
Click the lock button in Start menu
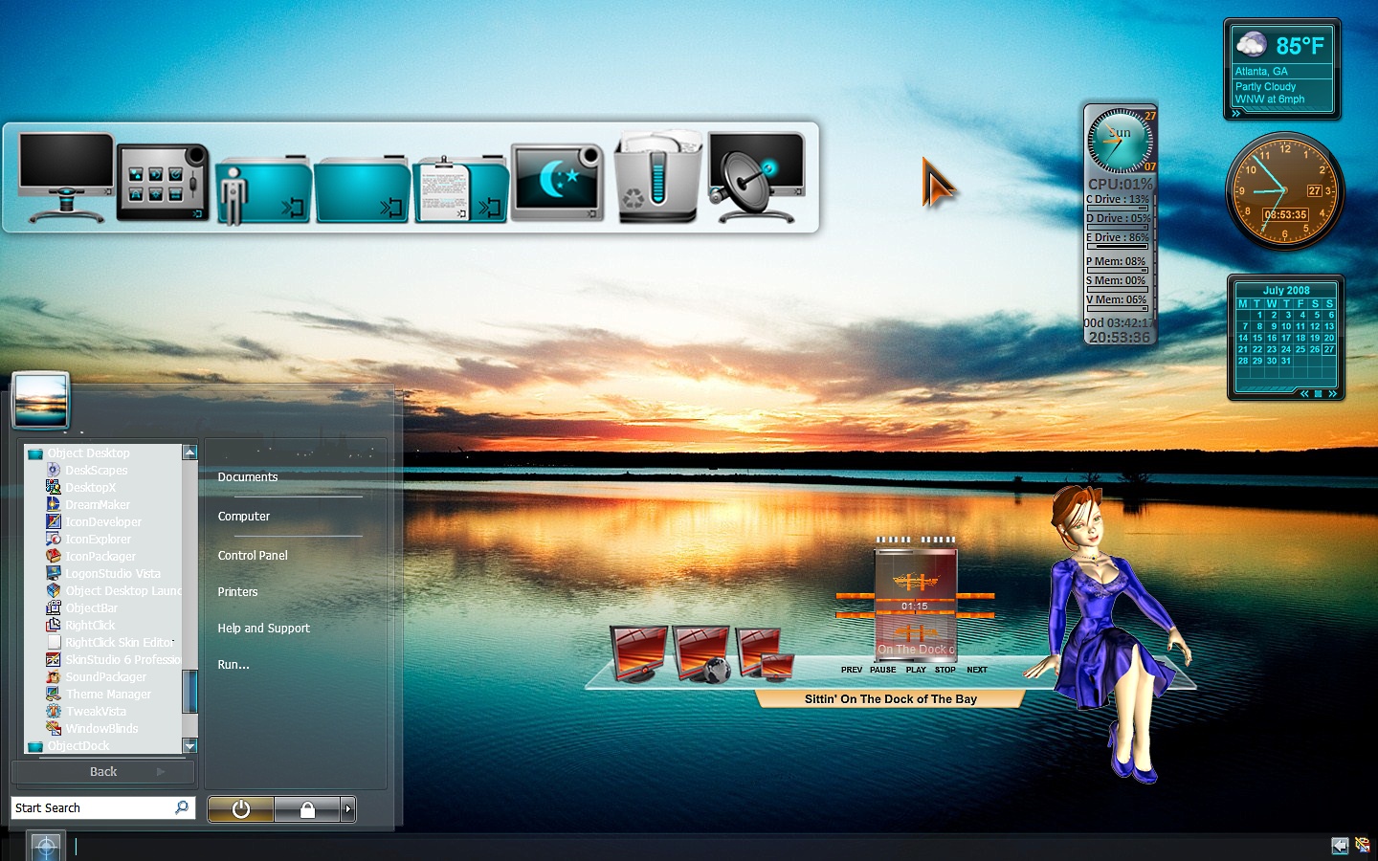point(307,809)
